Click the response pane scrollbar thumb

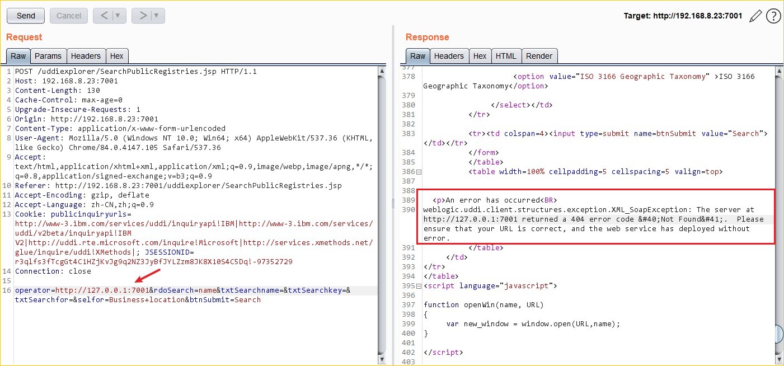tap(778, 334)
